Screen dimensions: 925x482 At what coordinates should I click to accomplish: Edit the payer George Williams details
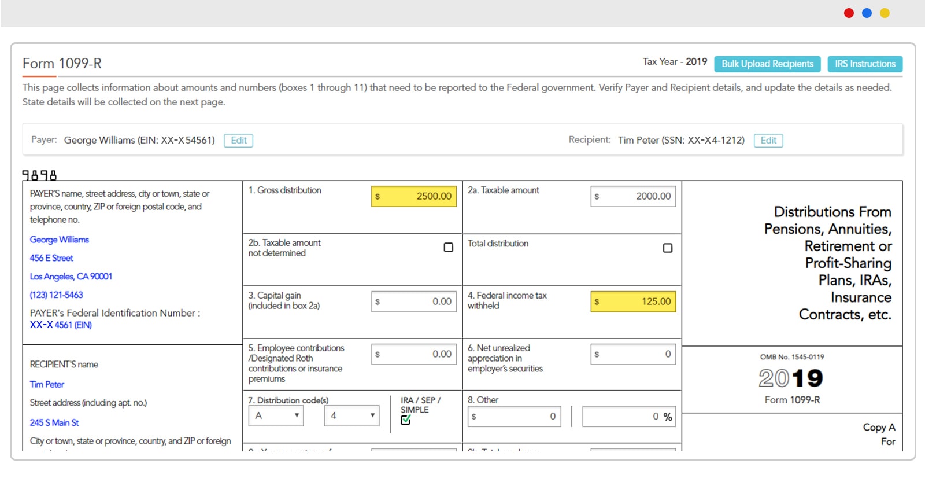tap(238, 141)
